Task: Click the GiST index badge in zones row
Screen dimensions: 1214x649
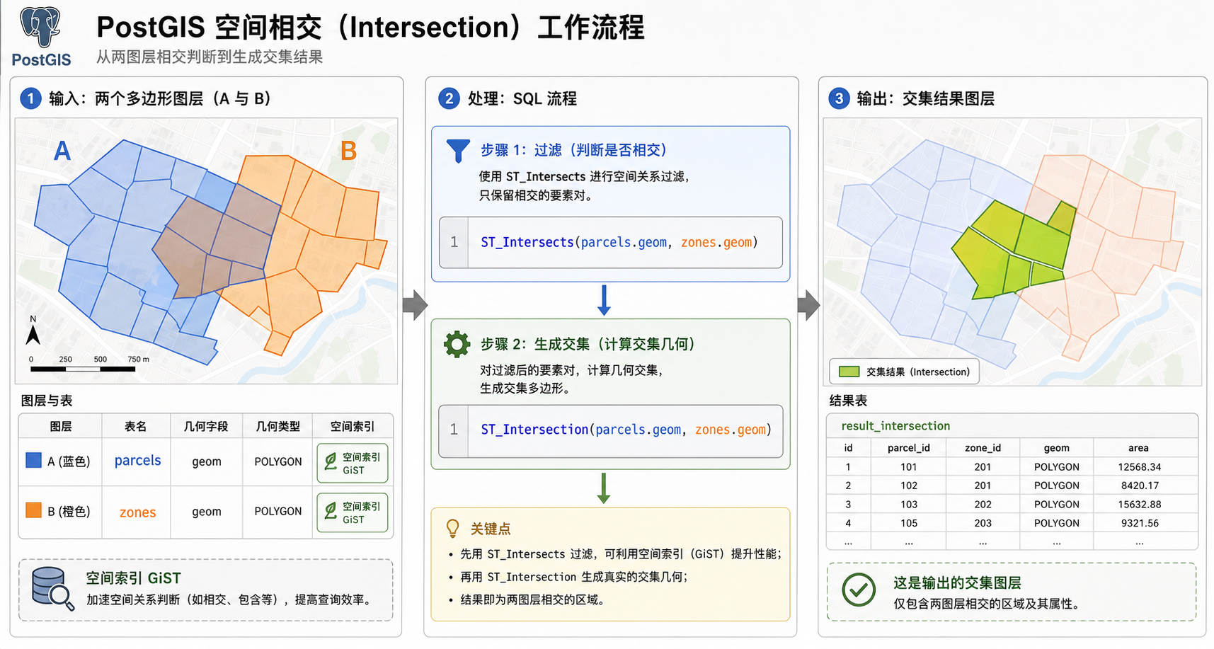Action: click(x=353, y=512)
